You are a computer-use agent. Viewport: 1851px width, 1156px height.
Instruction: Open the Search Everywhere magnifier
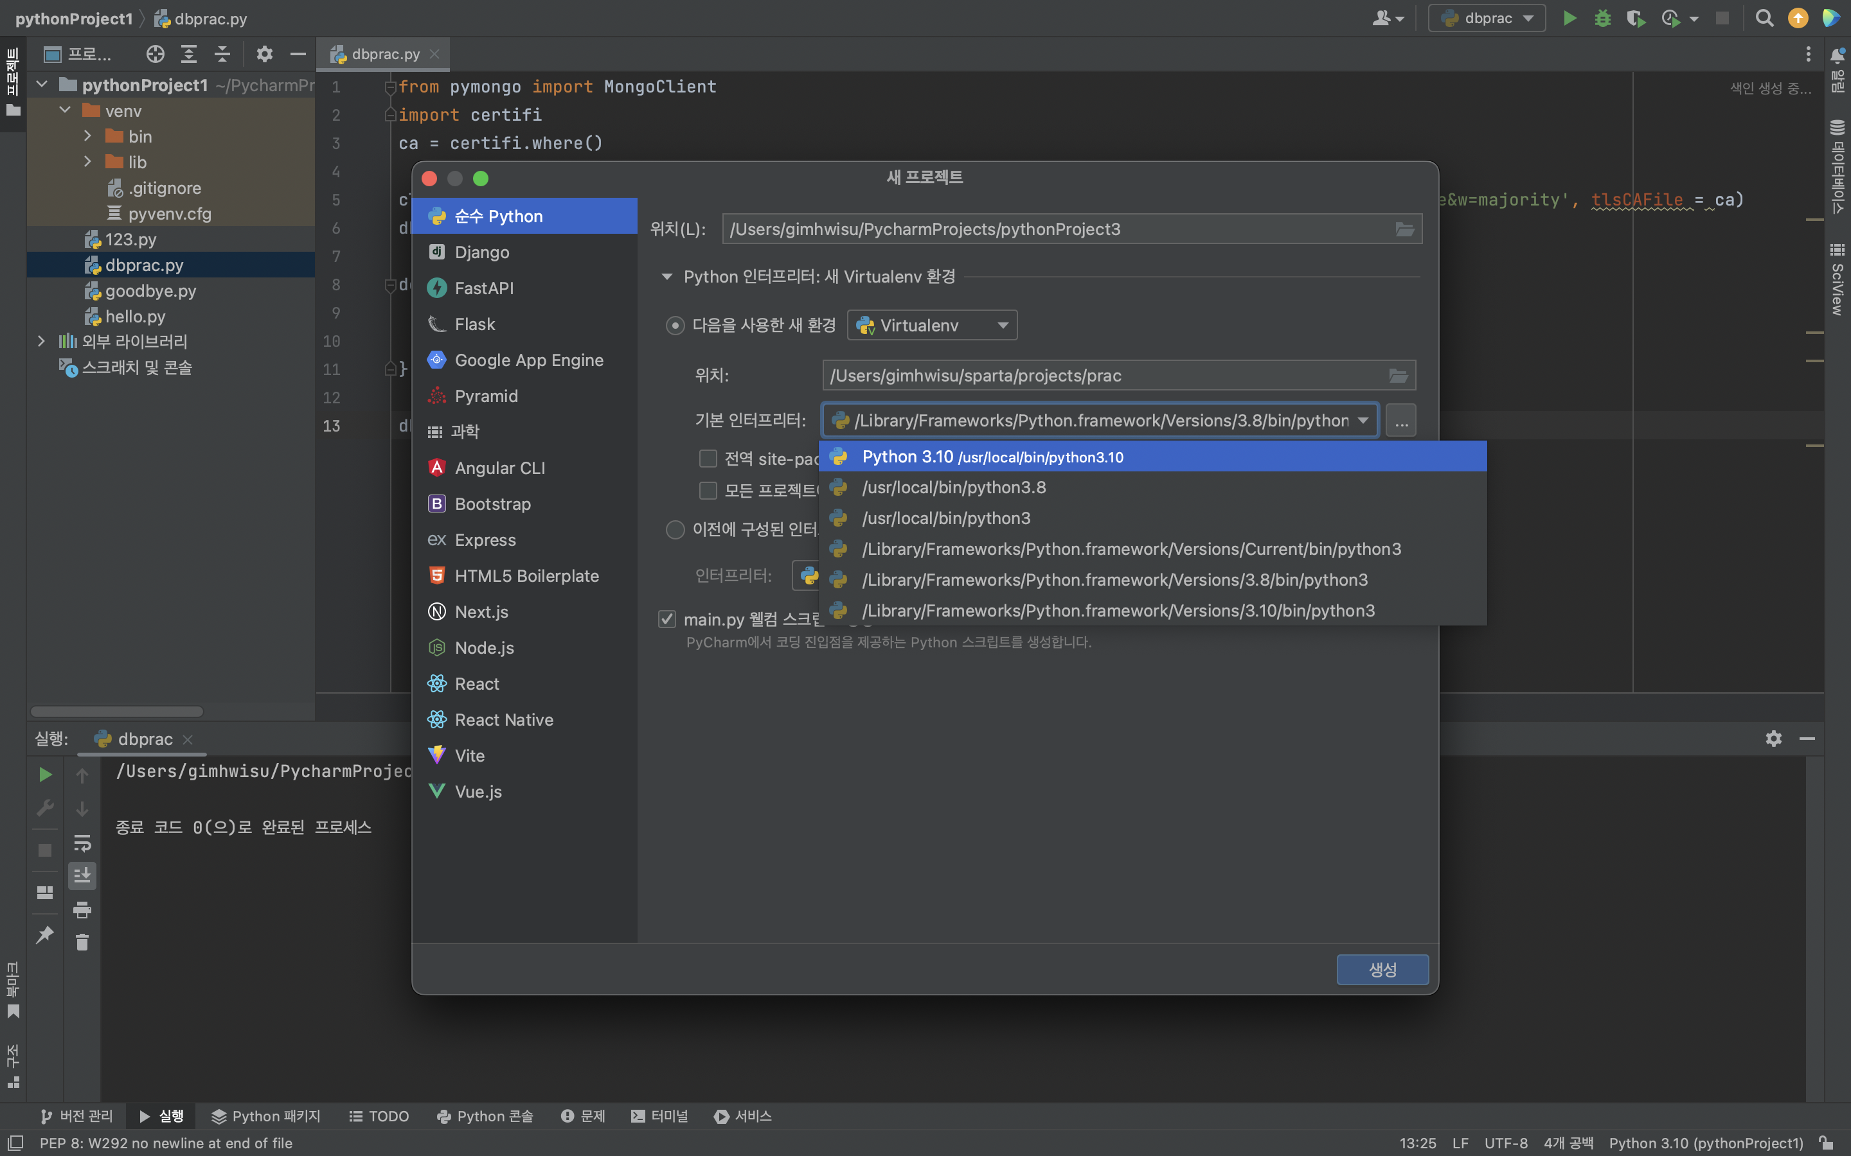click(x=1764, y=19)
